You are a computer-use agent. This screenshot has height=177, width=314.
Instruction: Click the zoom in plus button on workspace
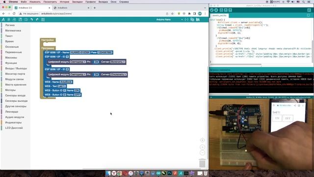pos(203,147)
